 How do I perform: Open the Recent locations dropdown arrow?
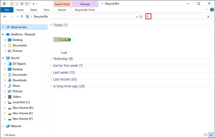(x=17, y=17)
